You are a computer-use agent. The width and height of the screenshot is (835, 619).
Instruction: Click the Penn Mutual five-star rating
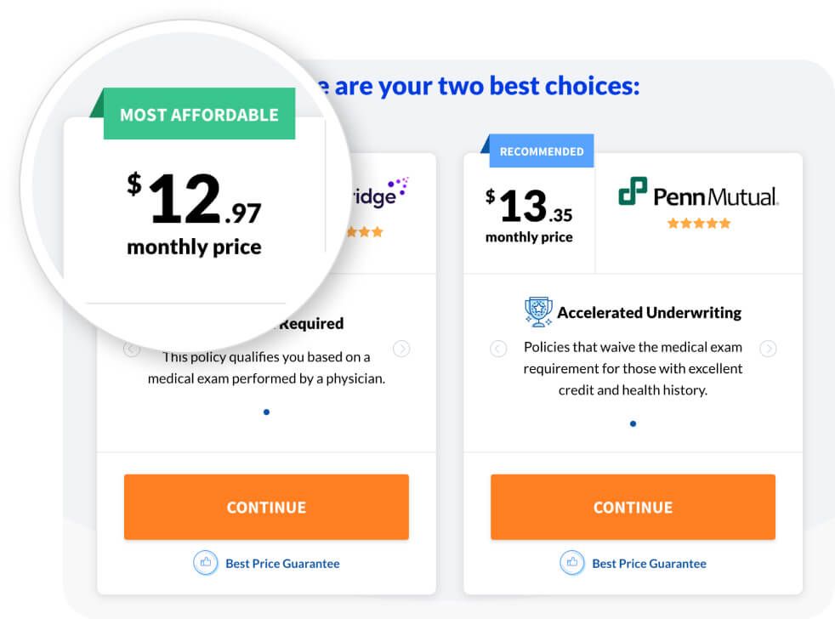click(699, 224)
